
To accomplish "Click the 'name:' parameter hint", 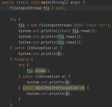I will pos(78,25).
